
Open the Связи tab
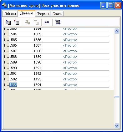point(57,14)
